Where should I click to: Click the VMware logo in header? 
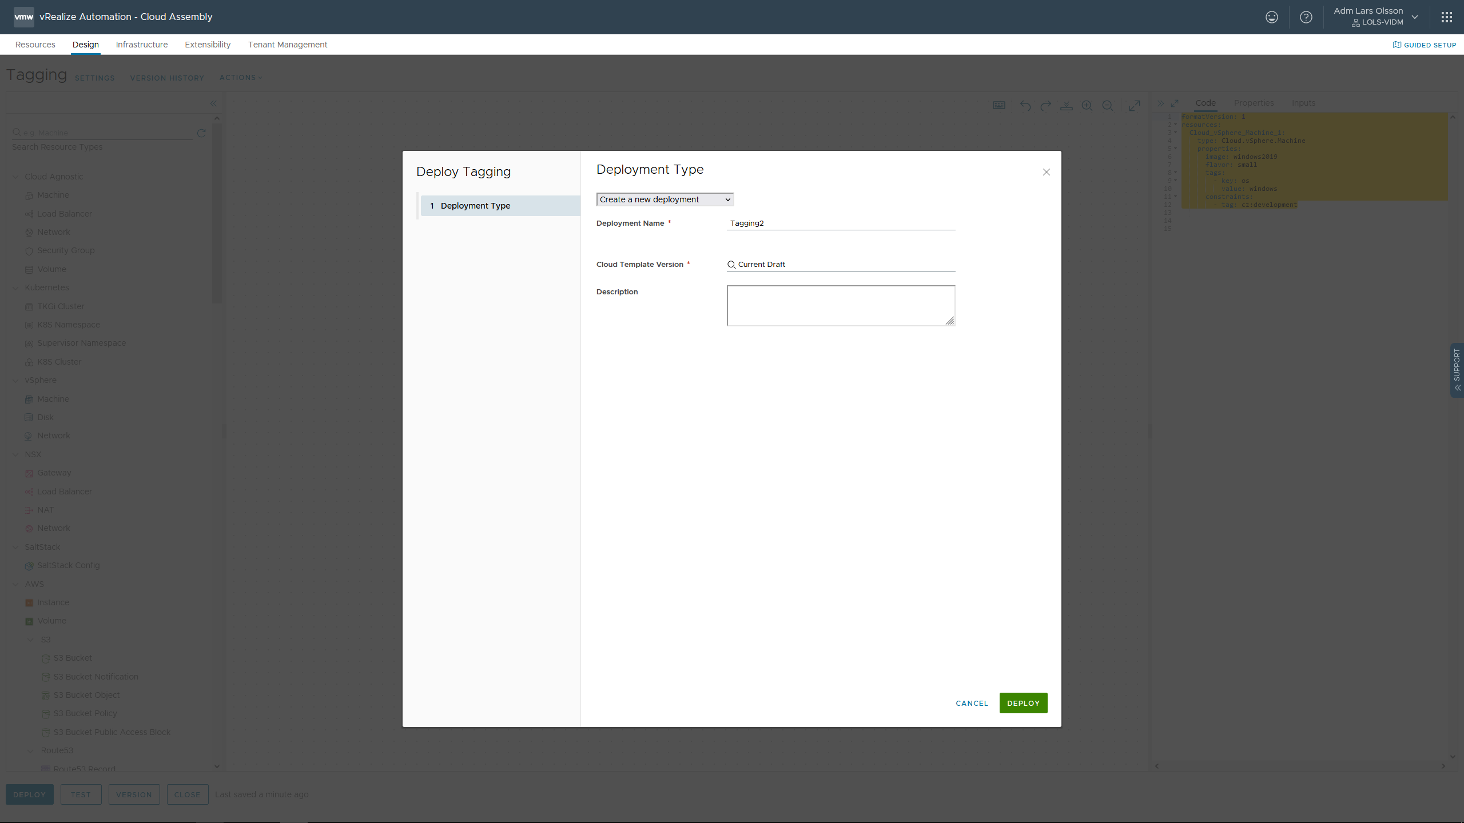[x=23, y=17]
